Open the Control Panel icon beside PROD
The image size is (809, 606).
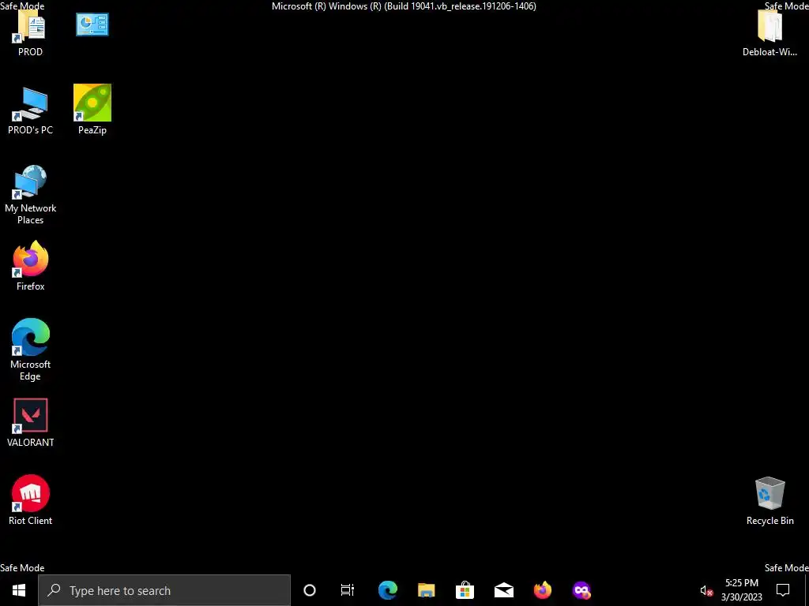point(92,24)
